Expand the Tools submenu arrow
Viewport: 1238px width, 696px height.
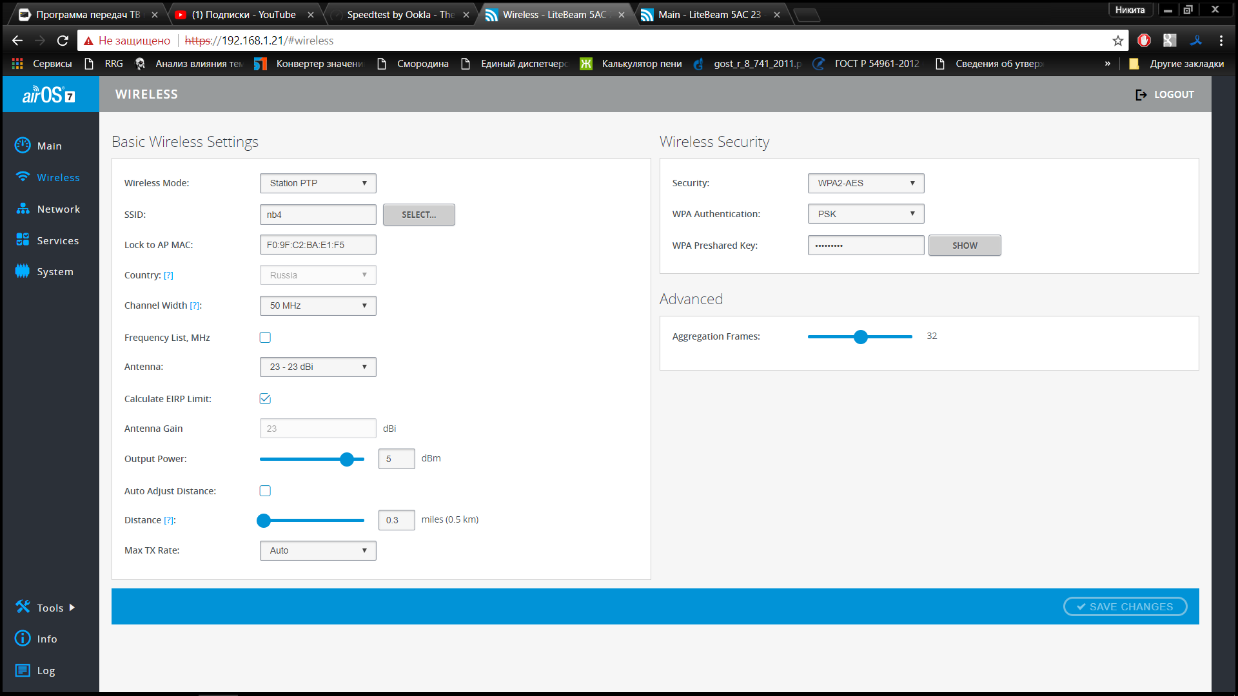[x=72, y=607]
